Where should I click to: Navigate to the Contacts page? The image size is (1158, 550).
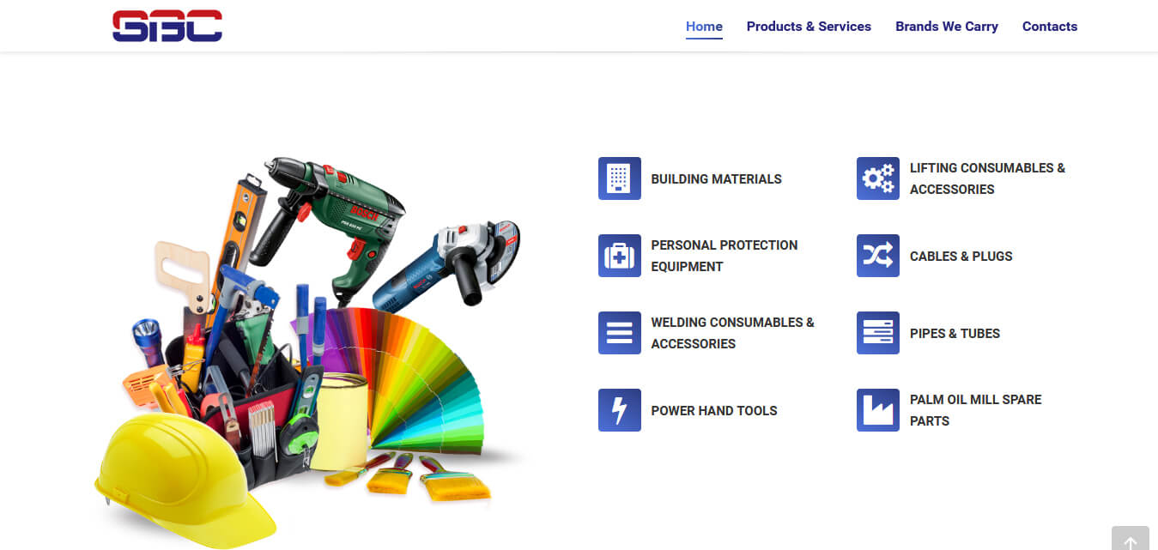[x=1050, y=27]
